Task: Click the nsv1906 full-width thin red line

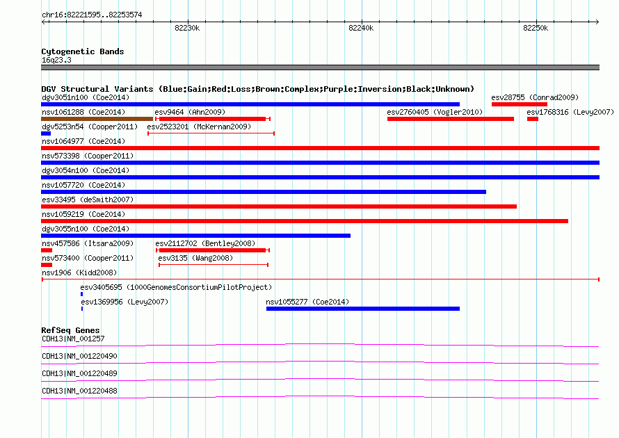Action: point(321,279)
